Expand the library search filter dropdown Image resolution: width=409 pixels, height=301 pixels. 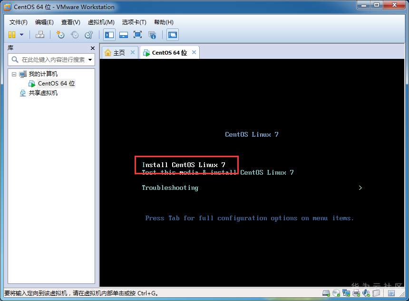tap(90, 60)
